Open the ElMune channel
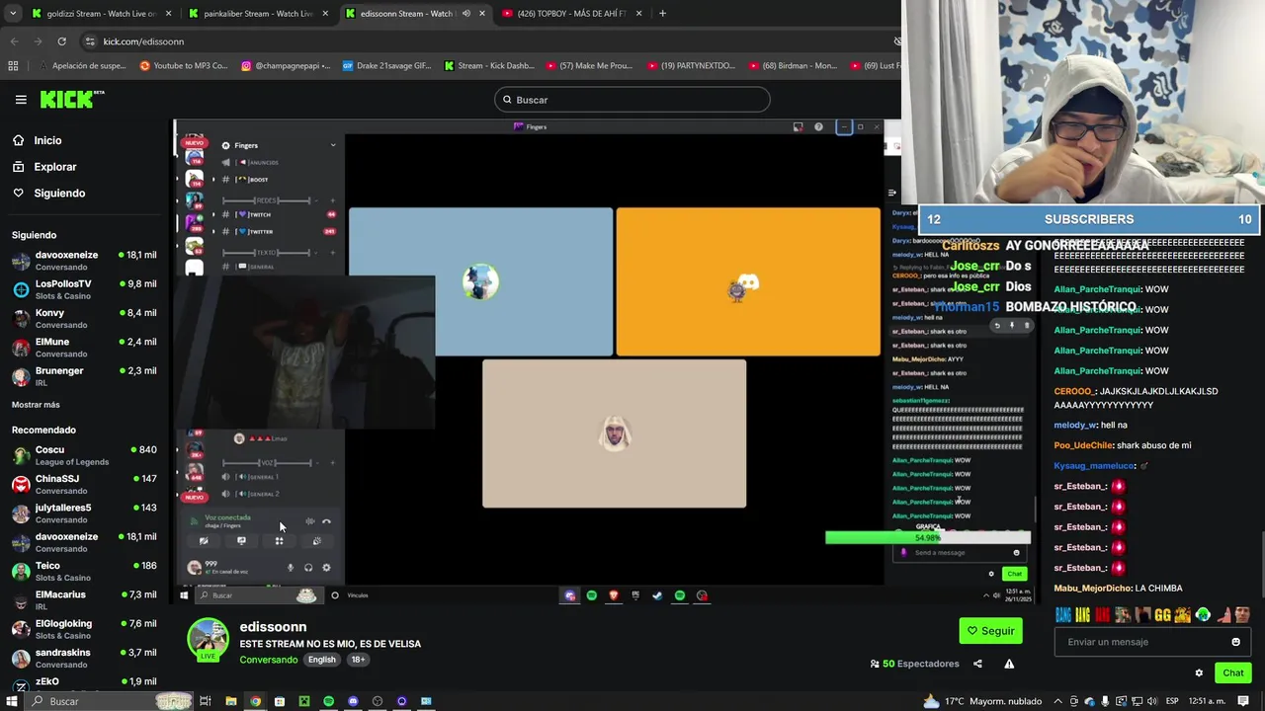The height and width of the screenshot is (711, 1265). point(84,348)
